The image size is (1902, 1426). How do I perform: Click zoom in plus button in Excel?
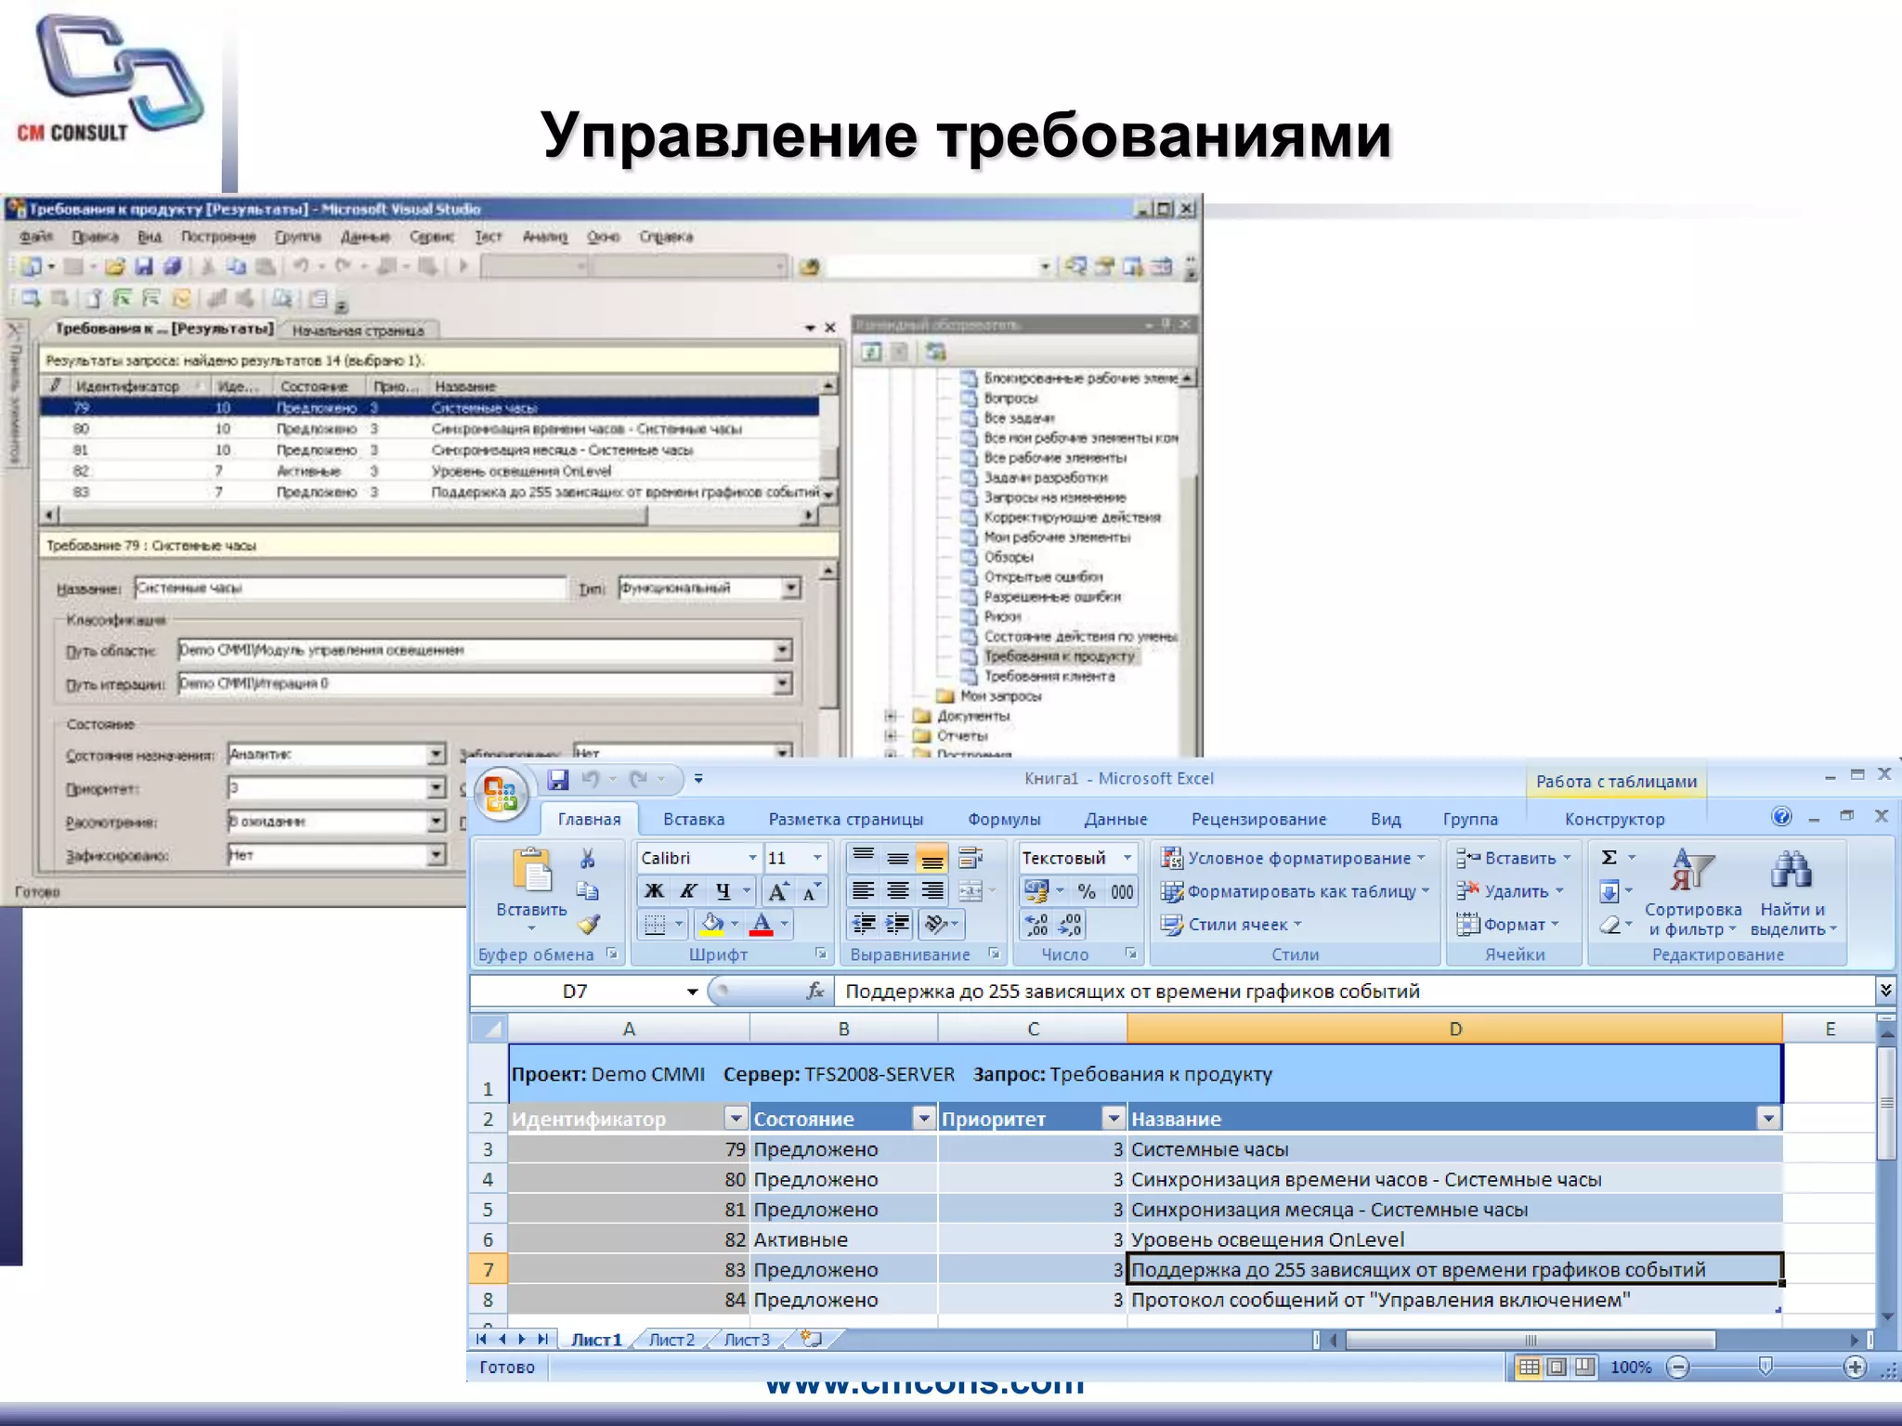[1855, 1368]
